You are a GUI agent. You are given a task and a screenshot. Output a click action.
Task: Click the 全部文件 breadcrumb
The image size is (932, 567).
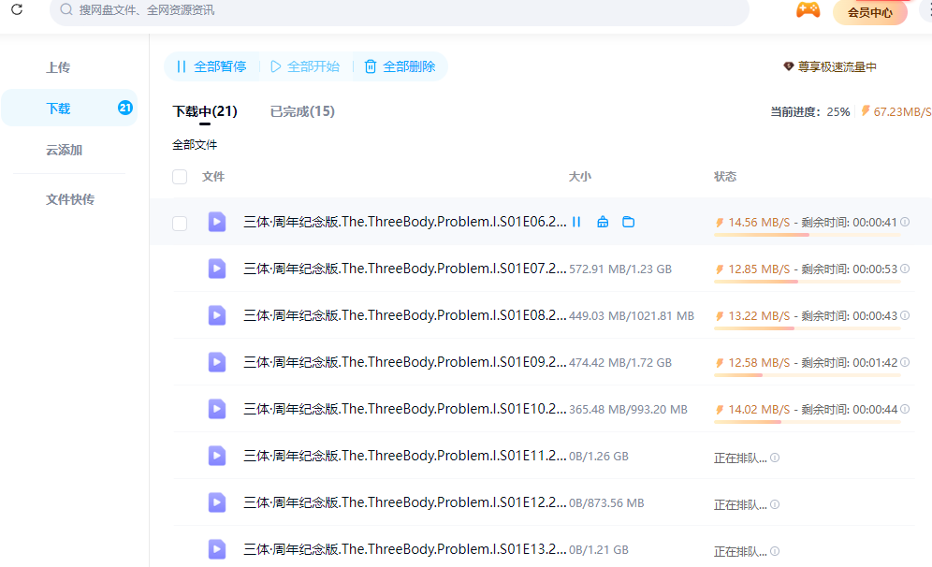click(195, 144)
